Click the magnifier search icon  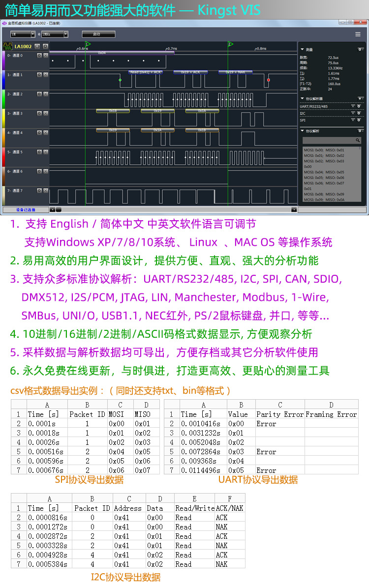[357, 140]
